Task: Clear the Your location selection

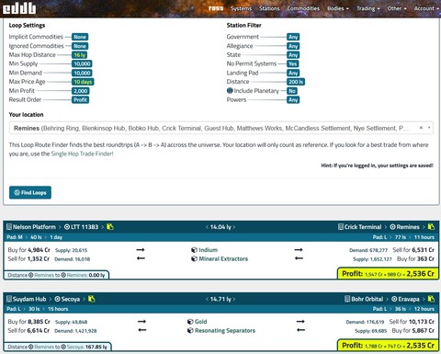Action: (x=421, y=128)
